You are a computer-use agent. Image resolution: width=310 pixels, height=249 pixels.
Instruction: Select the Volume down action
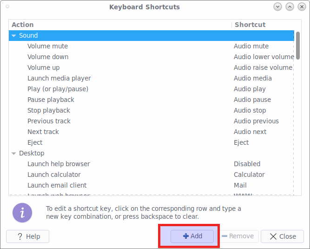coord(48,57)
